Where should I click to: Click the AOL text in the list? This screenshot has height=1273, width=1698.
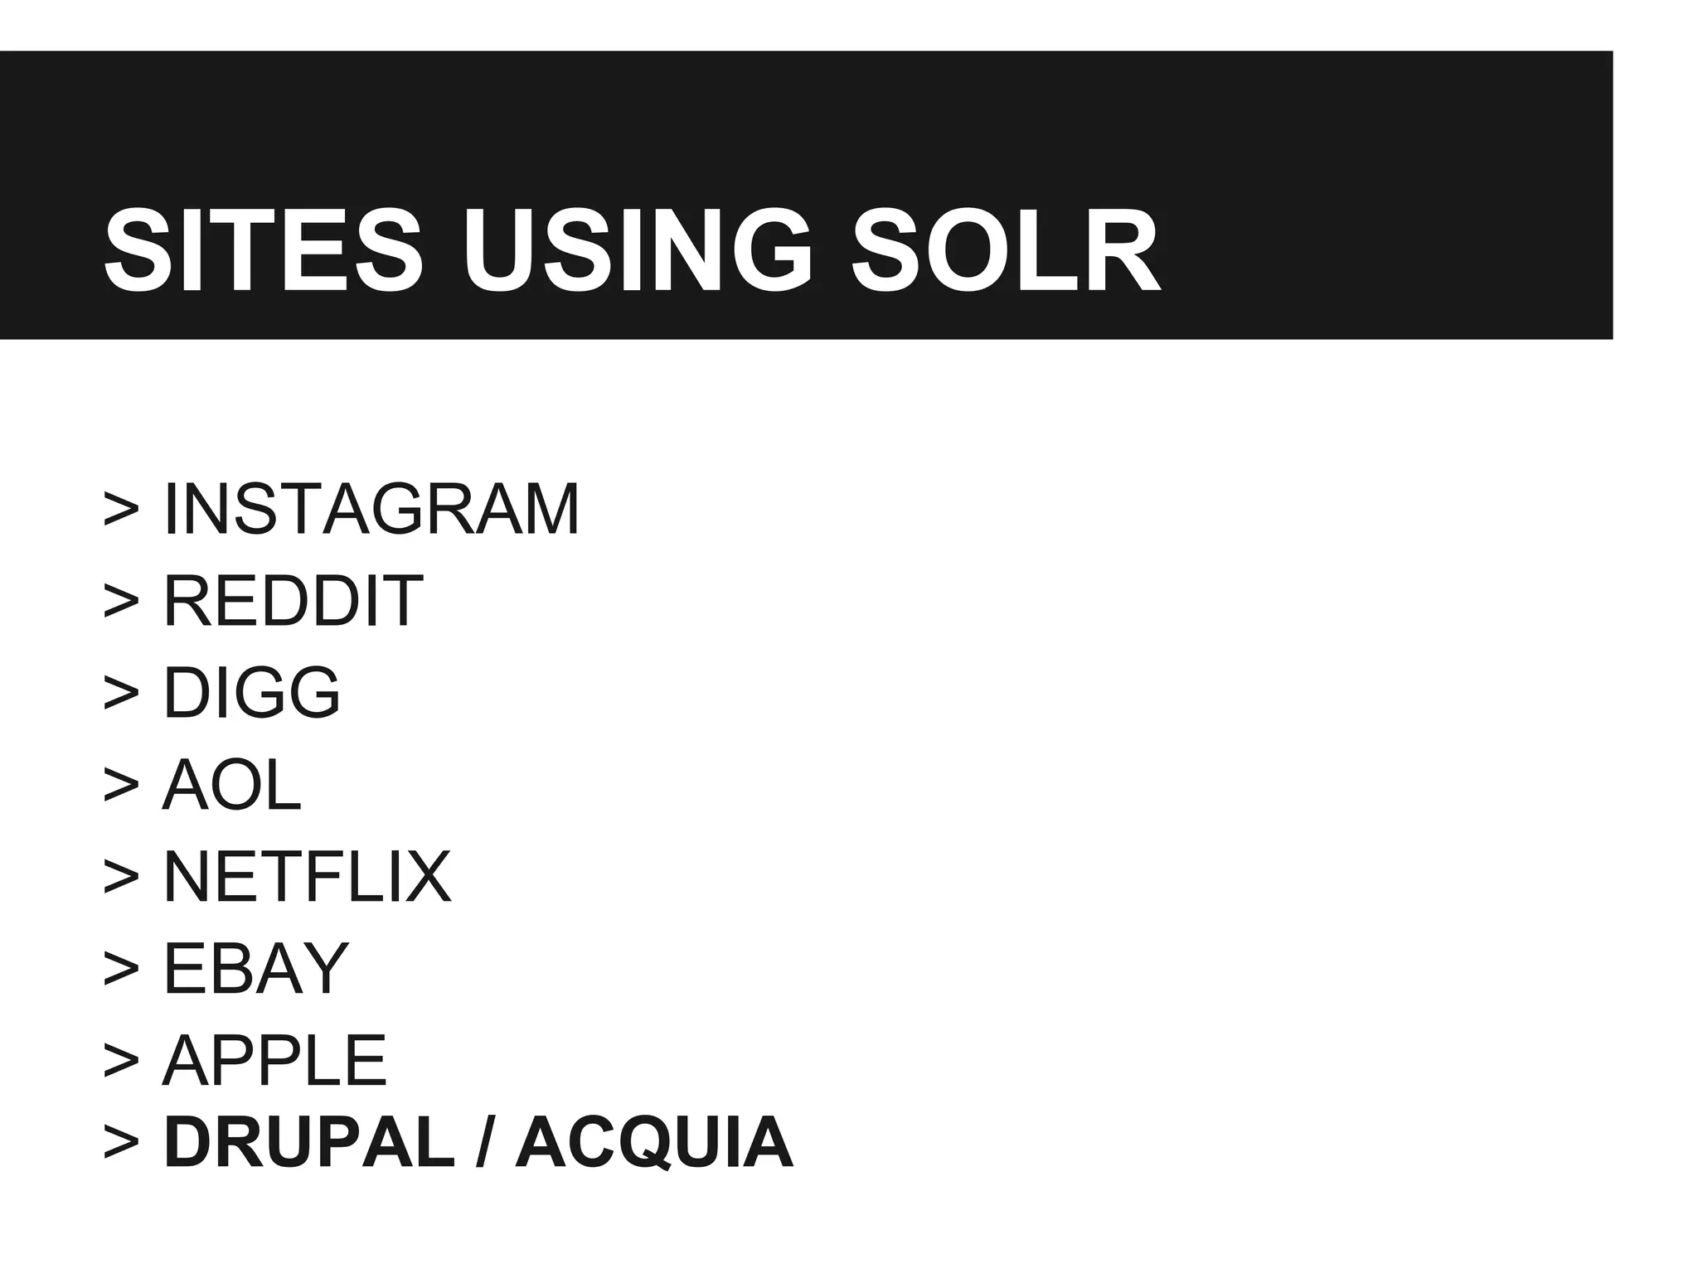coord(231,785)
